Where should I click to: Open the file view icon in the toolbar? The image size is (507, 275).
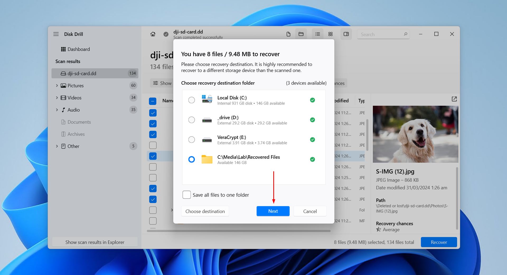tap(288, 34)
